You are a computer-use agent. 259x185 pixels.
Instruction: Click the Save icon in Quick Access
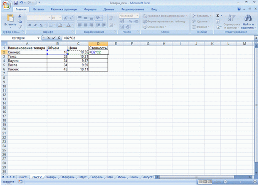(x=15, y=3)
